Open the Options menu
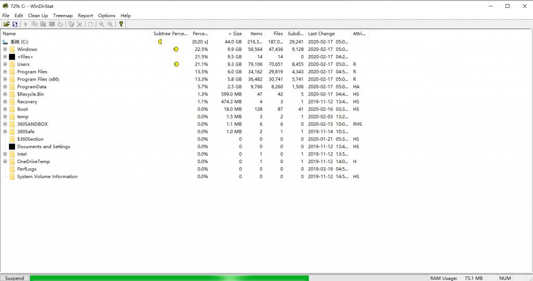 tap(107, 16)
